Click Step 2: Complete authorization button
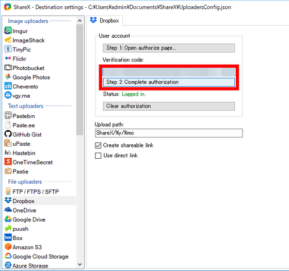The height and width of the screenshot is (271, 289). tap(169, 82)
